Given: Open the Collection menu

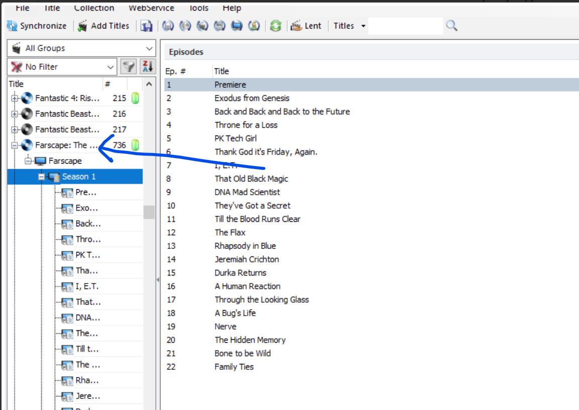Looking at the screenshot, I should click(94, 8).
